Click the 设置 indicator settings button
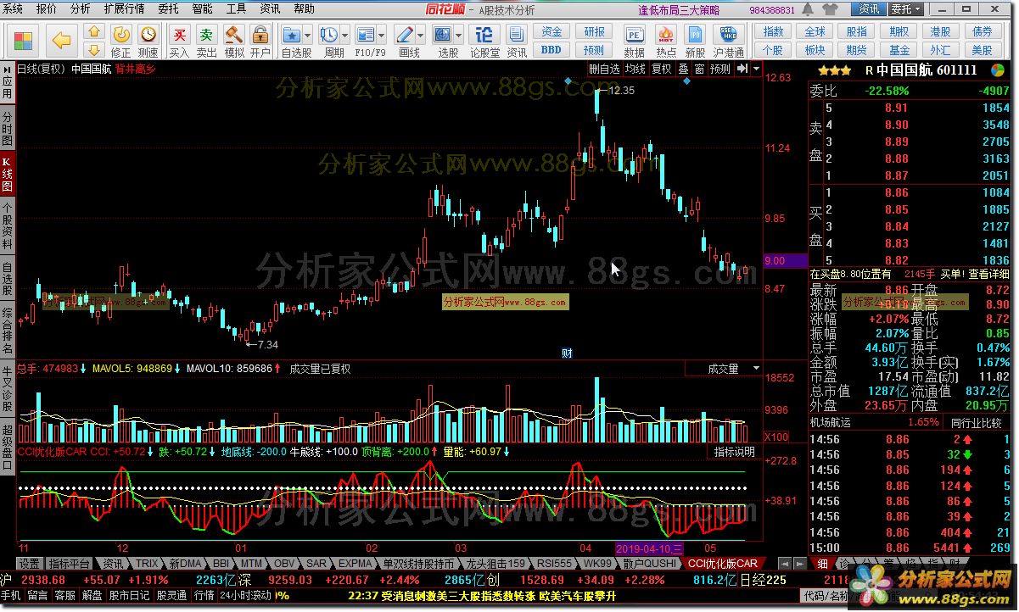Screen dimensions: 1019x612 tap(30, 563)
